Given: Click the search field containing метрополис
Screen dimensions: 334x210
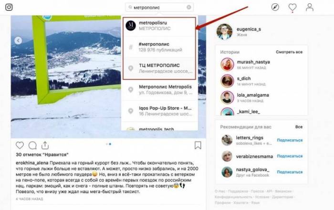Looking at the screenshot, I should pos(159,7).
